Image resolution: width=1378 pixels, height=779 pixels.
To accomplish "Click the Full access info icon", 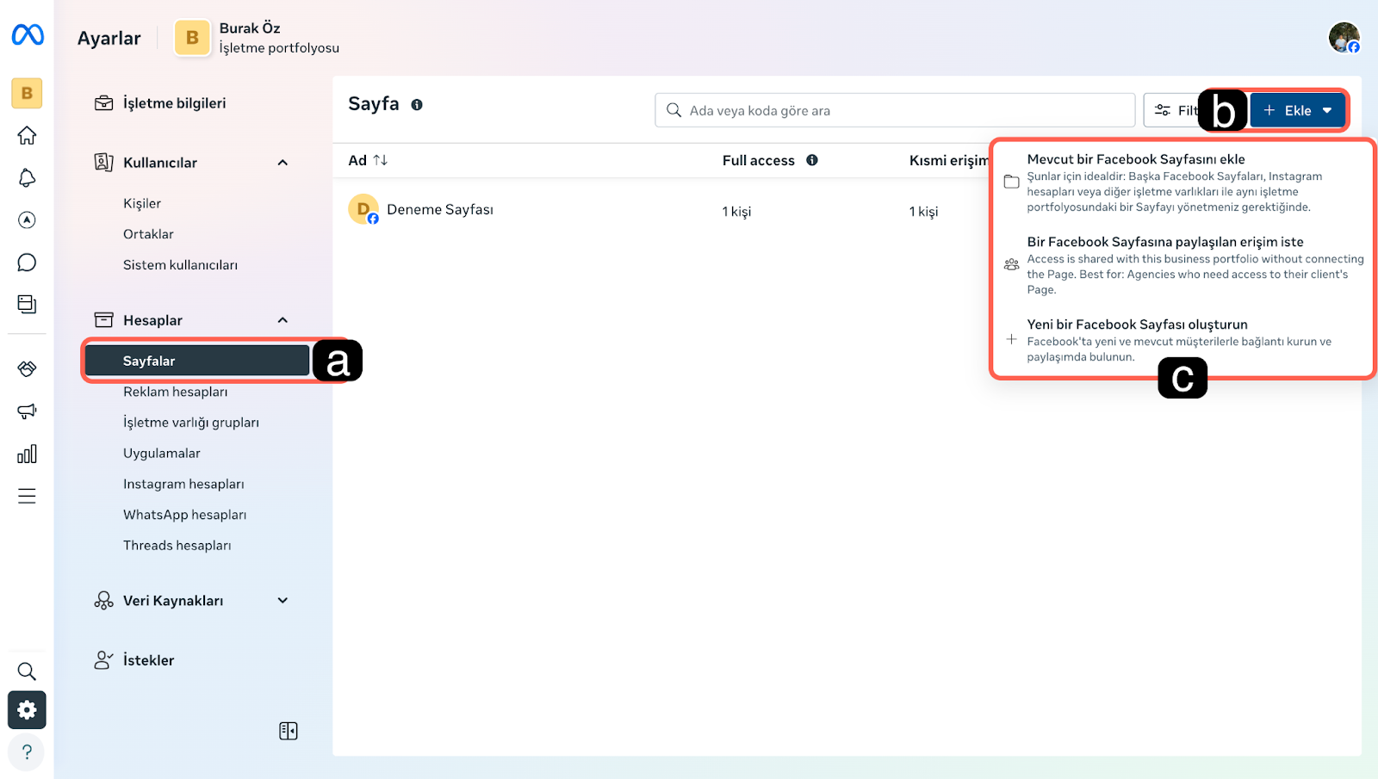I will 812,160.
